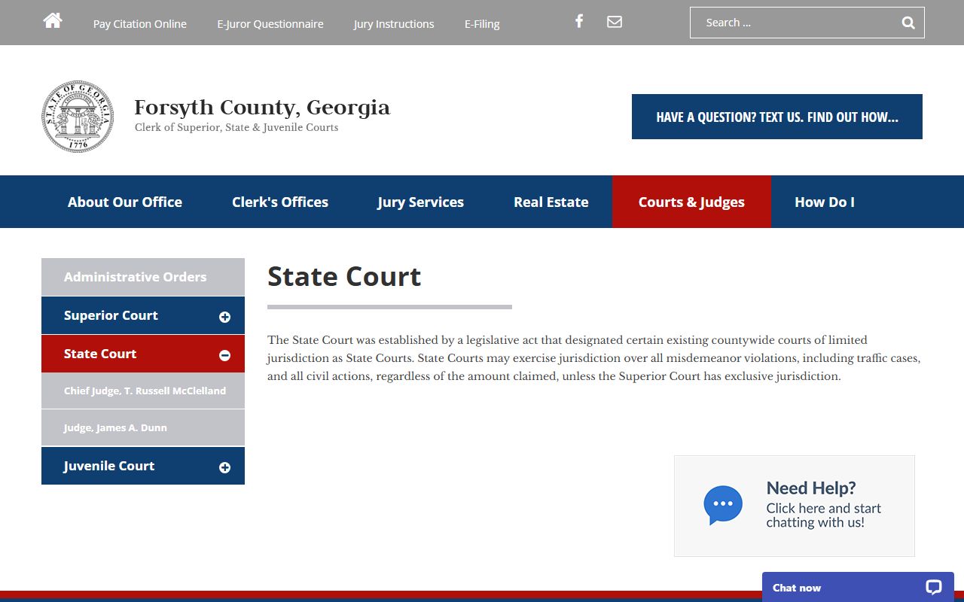
Task: Click the 'Clerk of Superior, State & Juvenile Courts' tagline
Action: [x=236, y=128]
